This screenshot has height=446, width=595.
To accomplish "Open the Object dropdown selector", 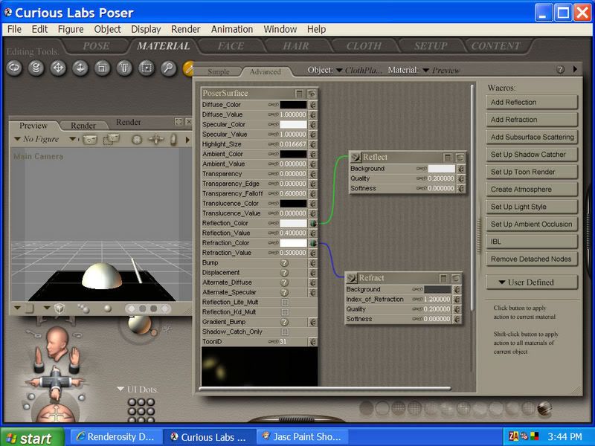I will [x=339, y=71].
